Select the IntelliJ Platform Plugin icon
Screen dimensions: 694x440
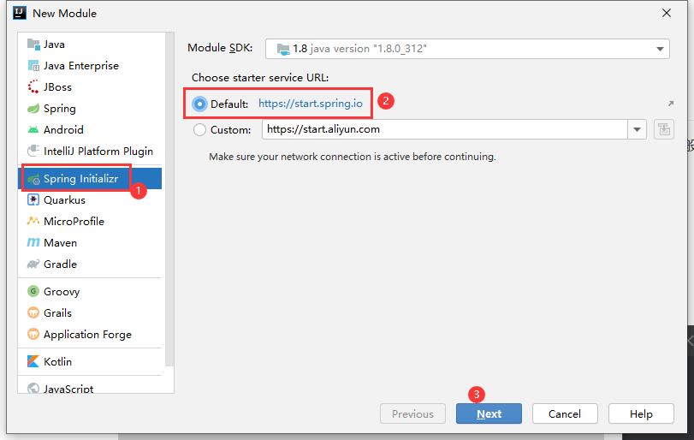click(33, 151)
